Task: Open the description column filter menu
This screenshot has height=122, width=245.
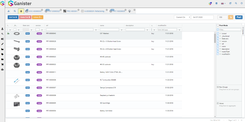Action: click(147, 30)
